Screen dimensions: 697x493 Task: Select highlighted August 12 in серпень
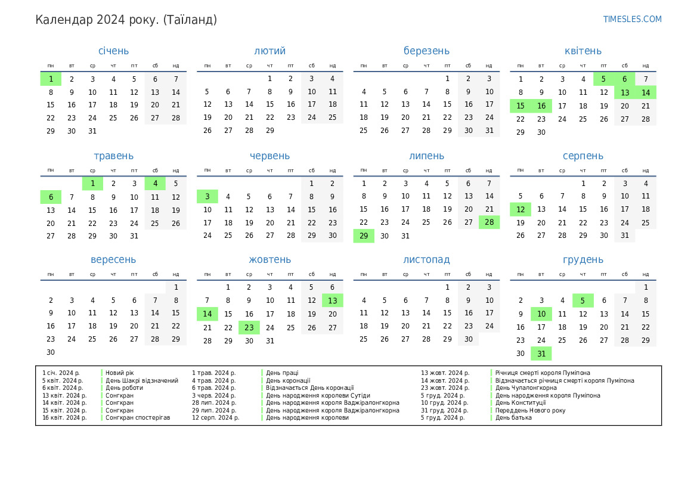[520, 209]
